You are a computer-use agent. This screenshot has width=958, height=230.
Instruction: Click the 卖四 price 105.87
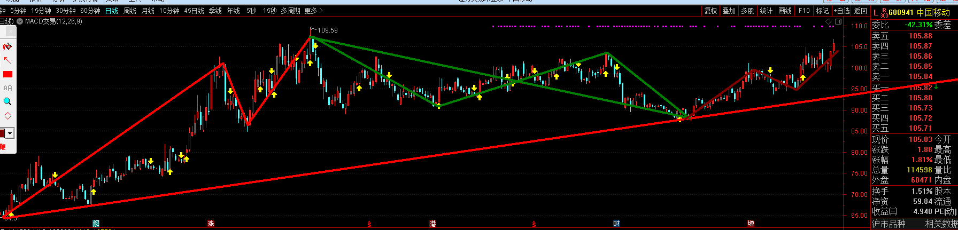(x=920, y=46)
